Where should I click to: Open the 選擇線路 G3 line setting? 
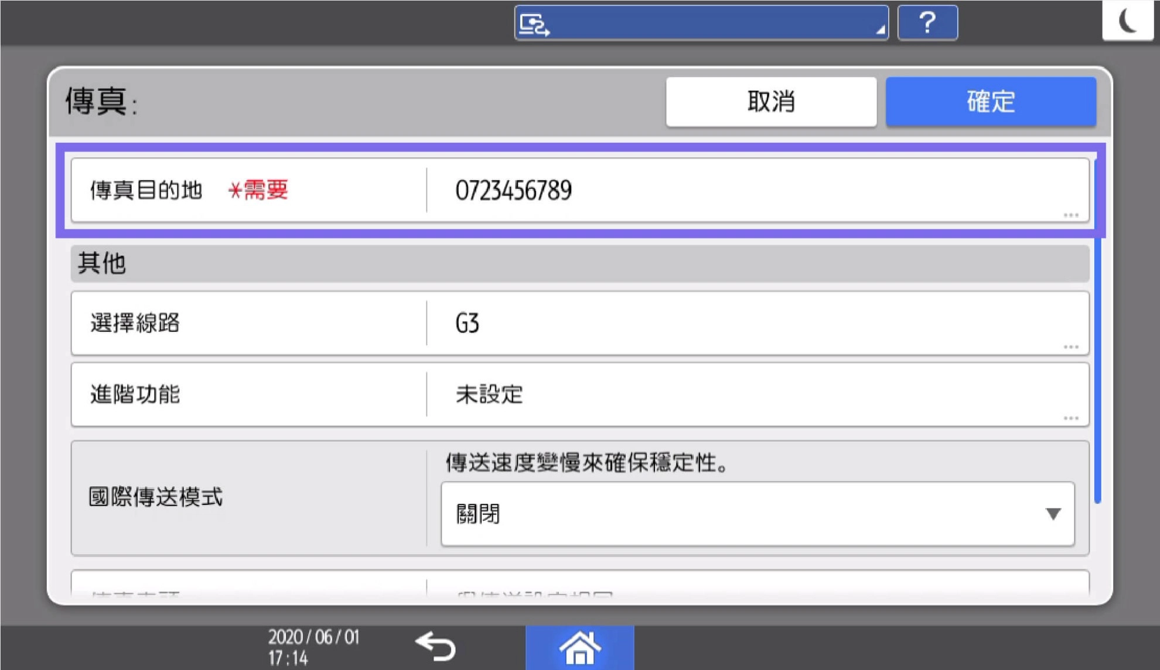(580, 323)
